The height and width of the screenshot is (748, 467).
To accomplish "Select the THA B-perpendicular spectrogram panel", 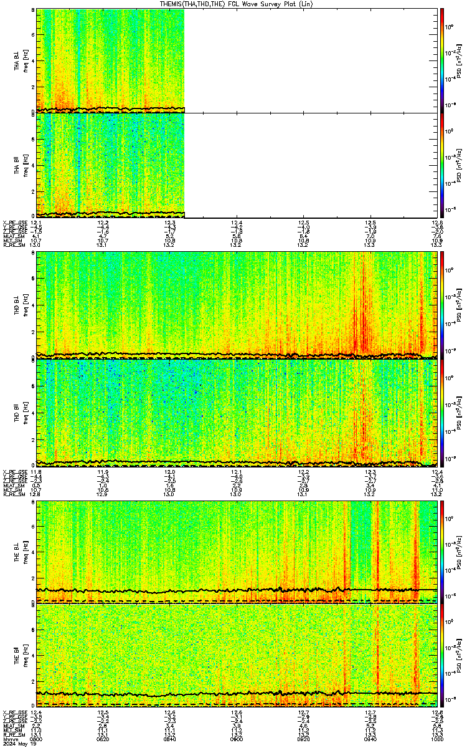I will tap(237, 60).
